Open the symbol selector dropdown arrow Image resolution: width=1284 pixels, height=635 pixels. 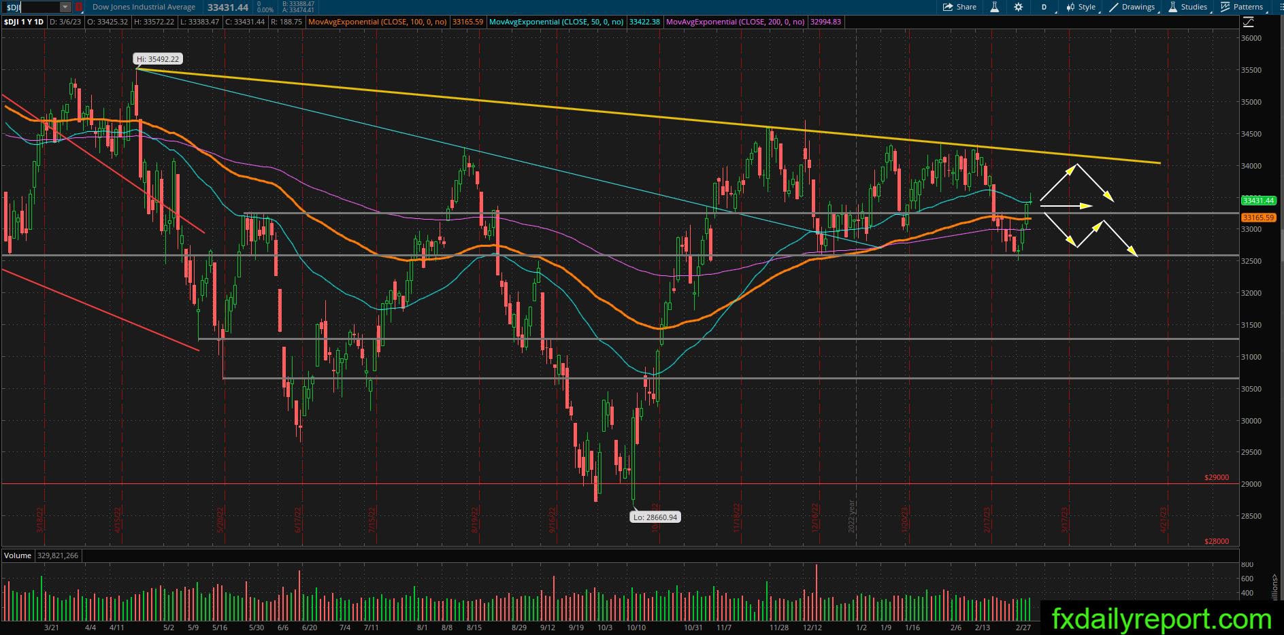click(x=65, y=7)
